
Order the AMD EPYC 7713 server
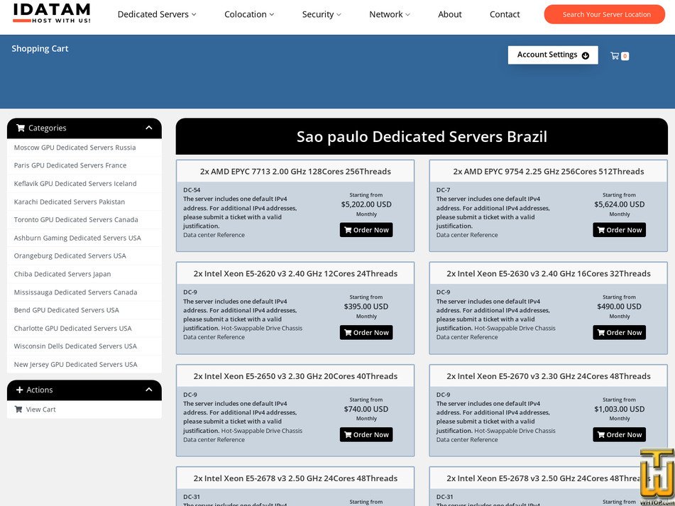(x=366, y=230)
